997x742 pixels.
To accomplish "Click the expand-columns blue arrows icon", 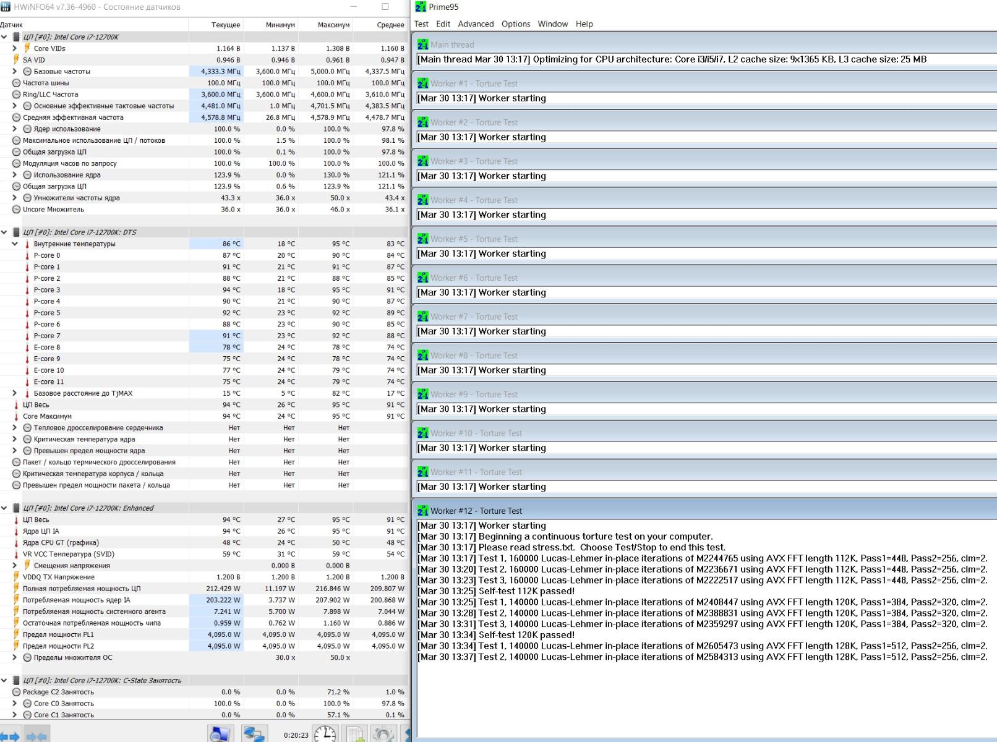I will coord(11,736).
